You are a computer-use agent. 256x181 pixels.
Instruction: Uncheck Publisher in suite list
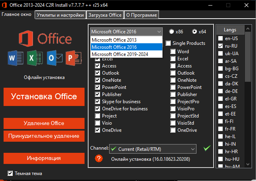click(98, 94)
